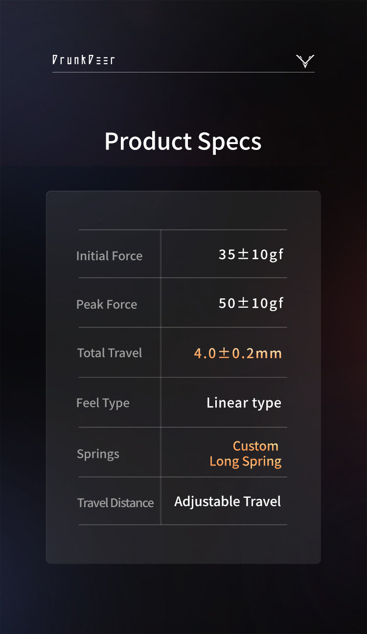This screenshot has height=634, width=367.
Task: Select the 35±10gf value
Action: (x=251, y=255)
